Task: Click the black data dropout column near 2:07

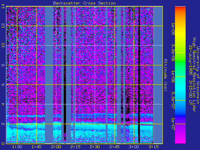Action: pyautogui.click(x=65, y=75)
